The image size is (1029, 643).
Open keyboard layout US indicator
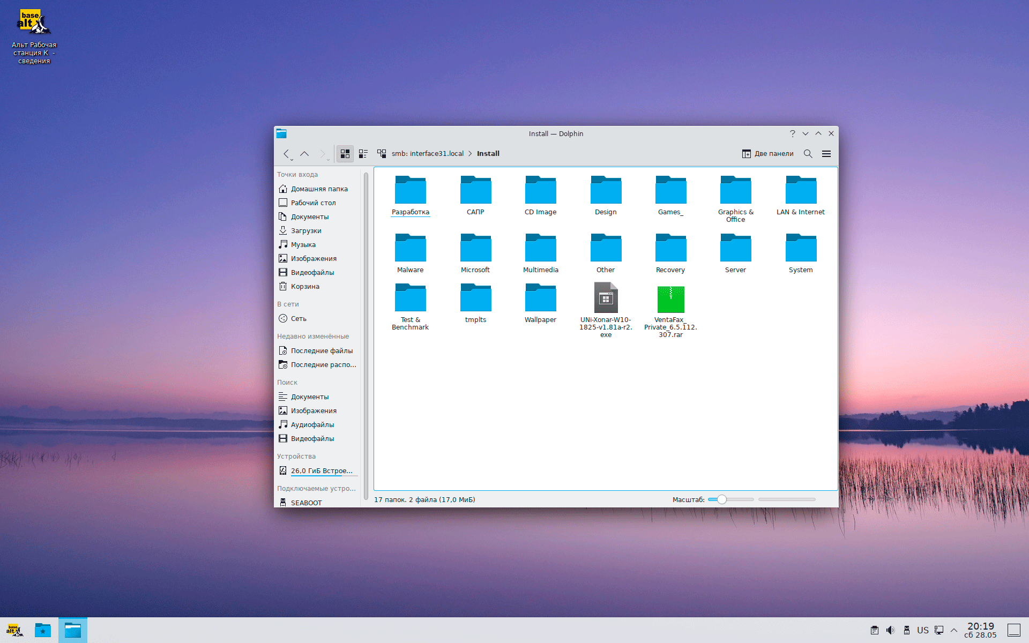click(x=922, y=630)
